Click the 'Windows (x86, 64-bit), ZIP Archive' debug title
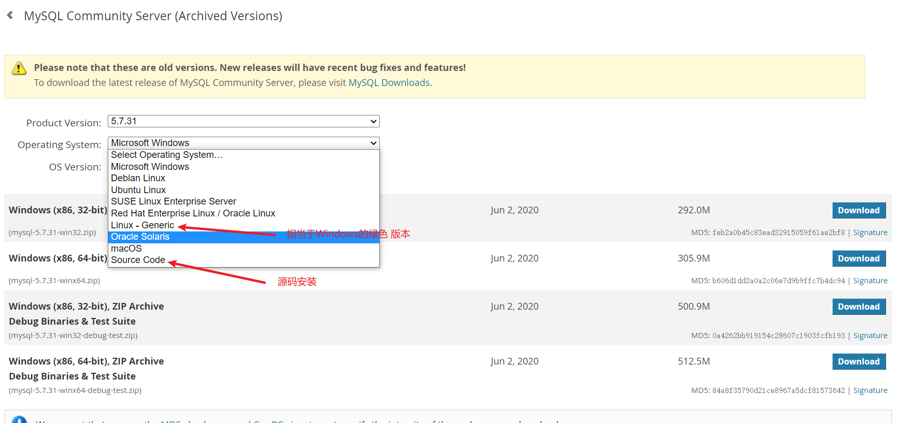 [87, 361]
